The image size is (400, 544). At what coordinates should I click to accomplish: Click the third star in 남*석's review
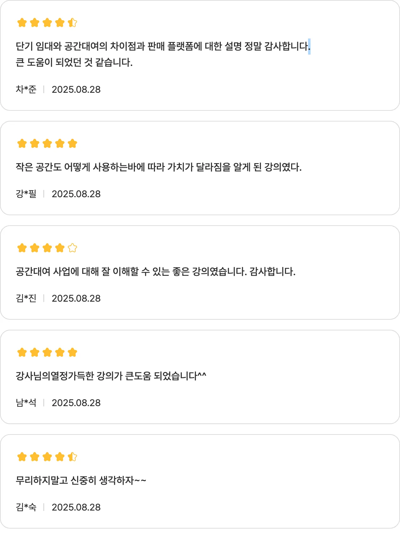(x=47, y=352)
